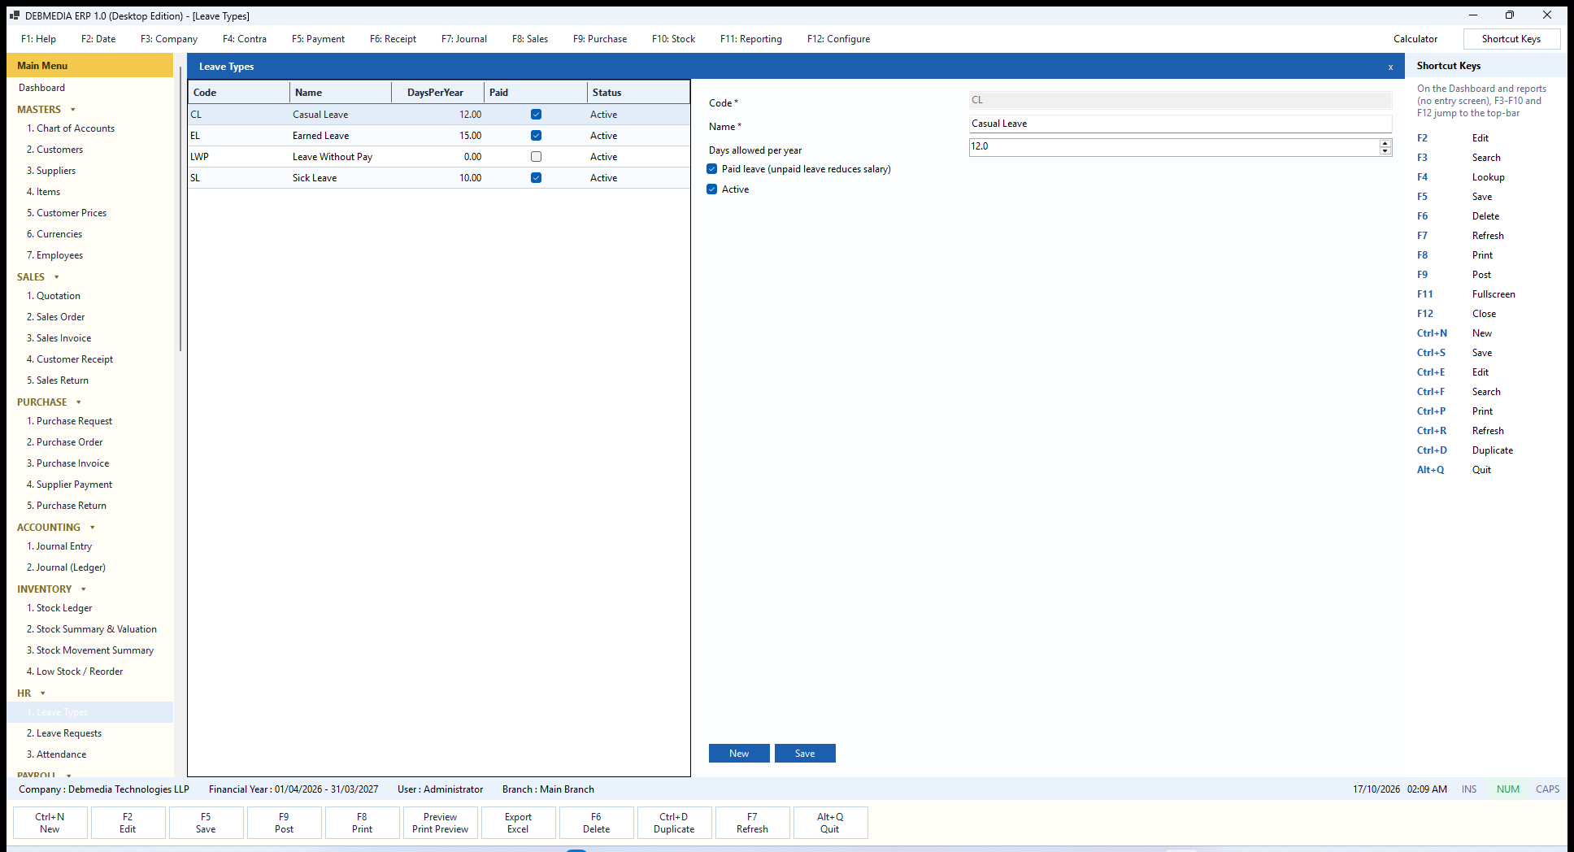Screen dimensions: 1574x852
Task: Select the Sick Leave row in table
Action: click(439, 178)
